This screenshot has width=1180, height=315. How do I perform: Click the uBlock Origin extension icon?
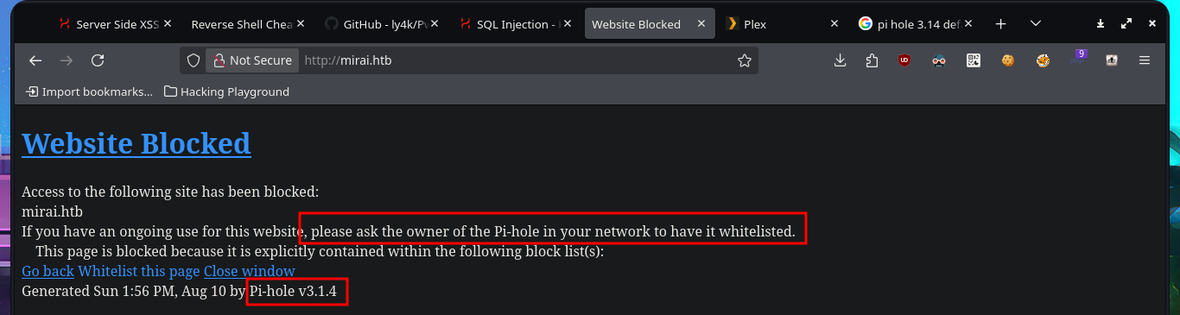coord(904,60)
